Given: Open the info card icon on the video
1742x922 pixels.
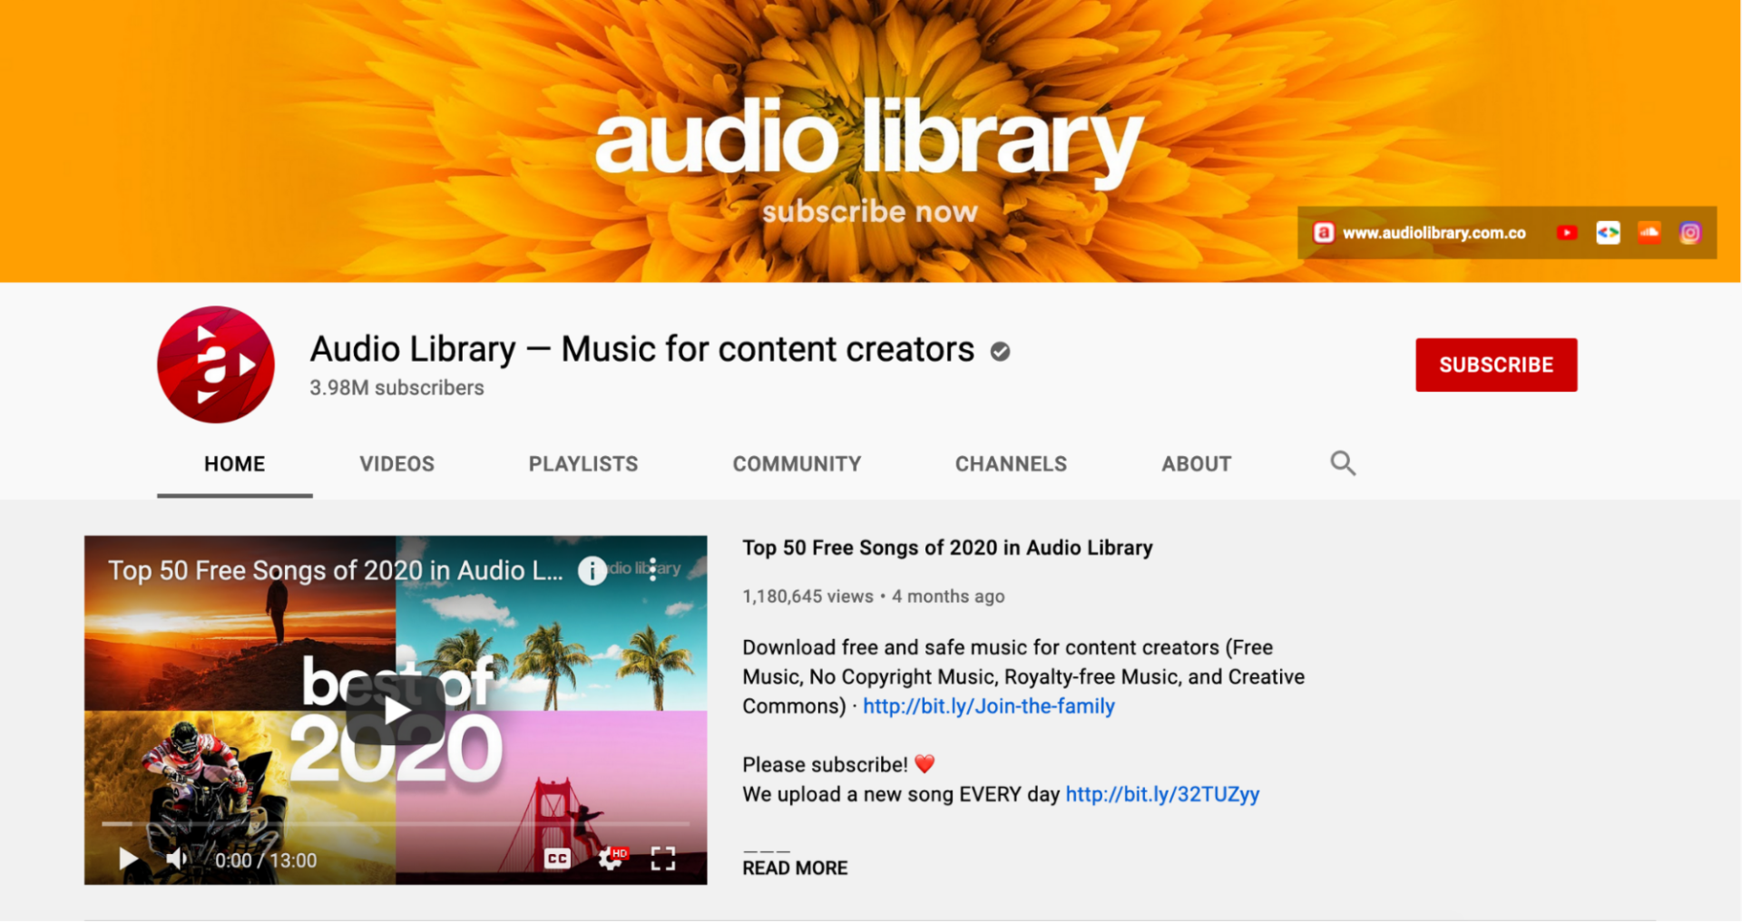Looking at the screenshot, I should coord(591,570).
